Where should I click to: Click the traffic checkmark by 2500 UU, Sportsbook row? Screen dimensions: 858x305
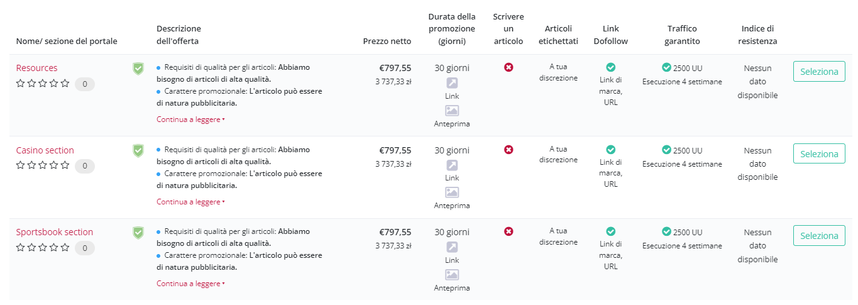click(667, 231)
